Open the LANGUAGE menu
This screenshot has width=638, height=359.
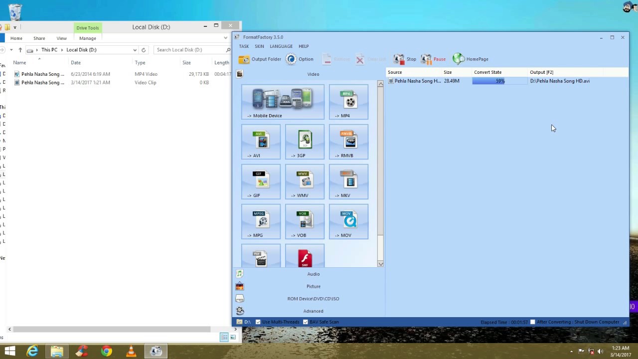(281, 46)
